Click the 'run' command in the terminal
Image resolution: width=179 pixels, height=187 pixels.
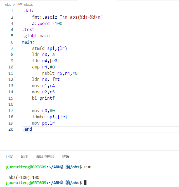click(88, 167)
